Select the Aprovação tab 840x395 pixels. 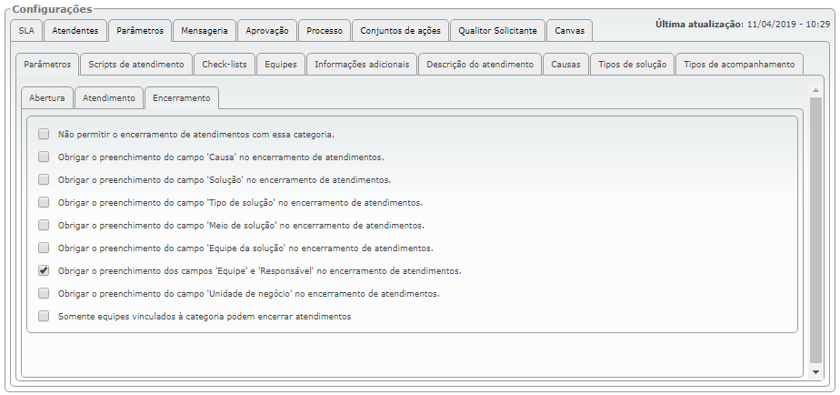click(267, 31)
